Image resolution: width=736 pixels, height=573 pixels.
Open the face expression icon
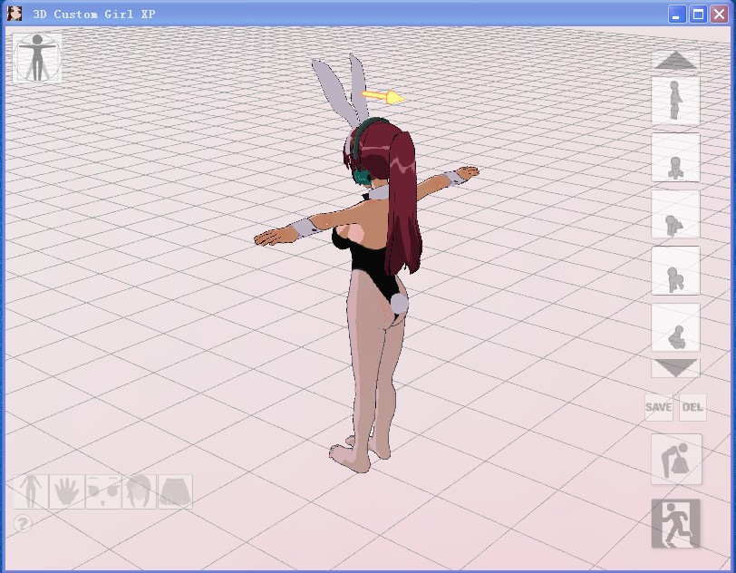click(x=103, y=491)
